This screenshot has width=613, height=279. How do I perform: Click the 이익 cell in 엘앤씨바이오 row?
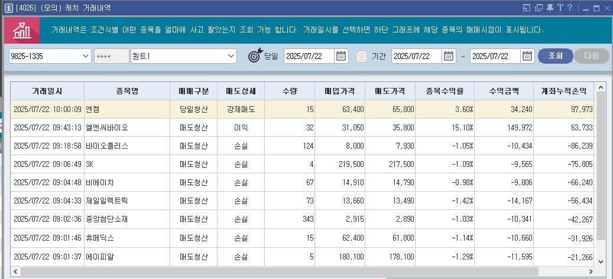pyautogui.click(x=241, y=127)
